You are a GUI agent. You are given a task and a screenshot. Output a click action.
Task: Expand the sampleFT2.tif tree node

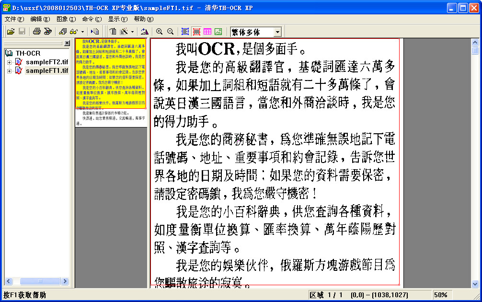pyautogui.click(x=9, y=62)
